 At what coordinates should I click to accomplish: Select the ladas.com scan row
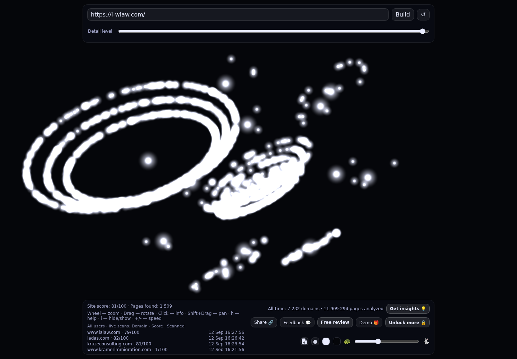pyautogui.click(x=166, y=338)
